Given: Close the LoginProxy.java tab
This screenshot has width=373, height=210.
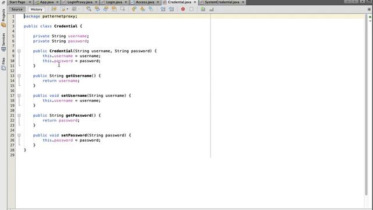Looking at the screenshot, I should [x=96, y=2].
